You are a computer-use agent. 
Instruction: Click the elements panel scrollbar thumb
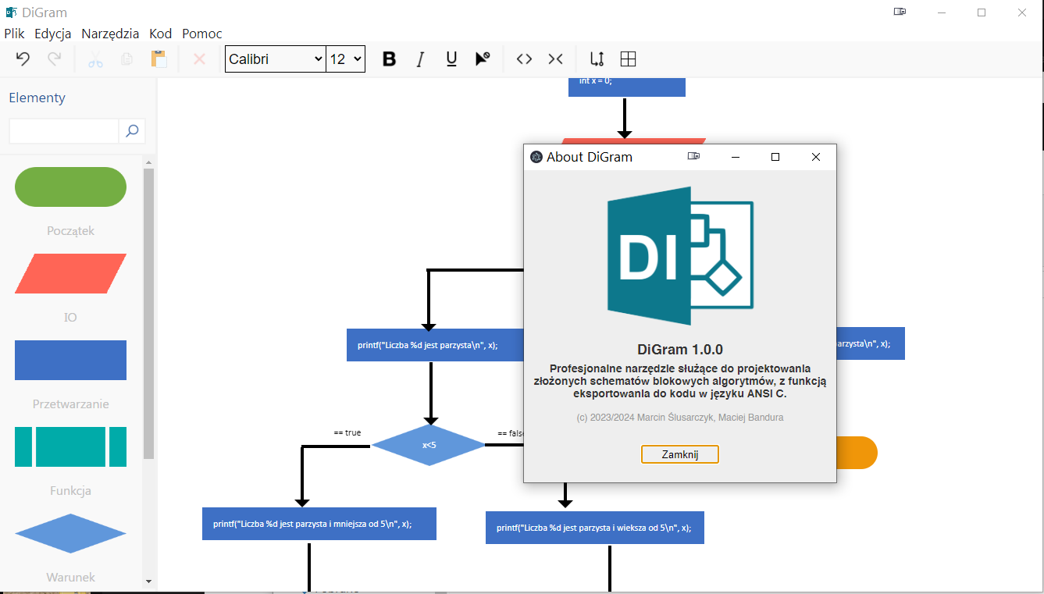pyautogui.click(x=148, y=313)
